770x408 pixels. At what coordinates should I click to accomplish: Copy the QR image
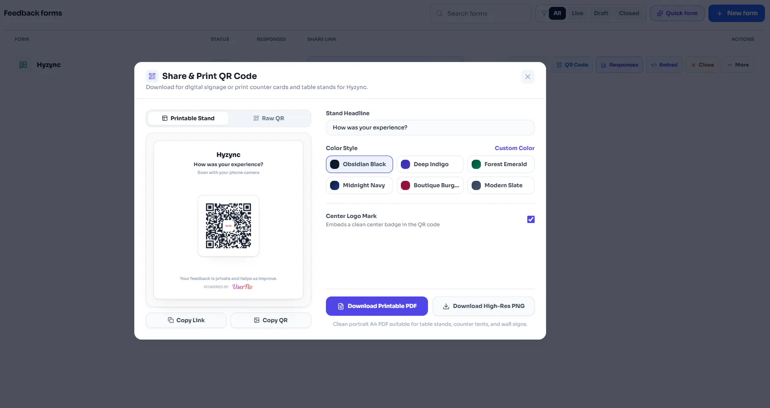[271, 320]
